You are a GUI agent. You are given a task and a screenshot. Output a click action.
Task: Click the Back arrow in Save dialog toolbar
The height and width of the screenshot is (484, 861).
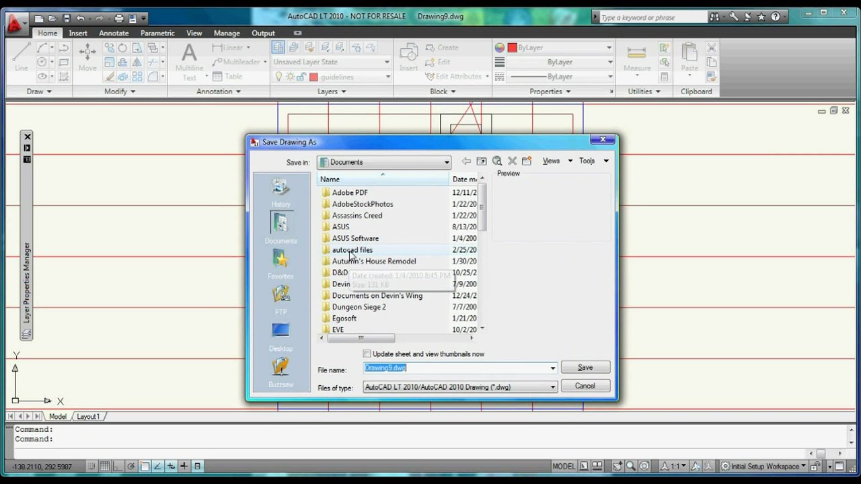[467, 161]
